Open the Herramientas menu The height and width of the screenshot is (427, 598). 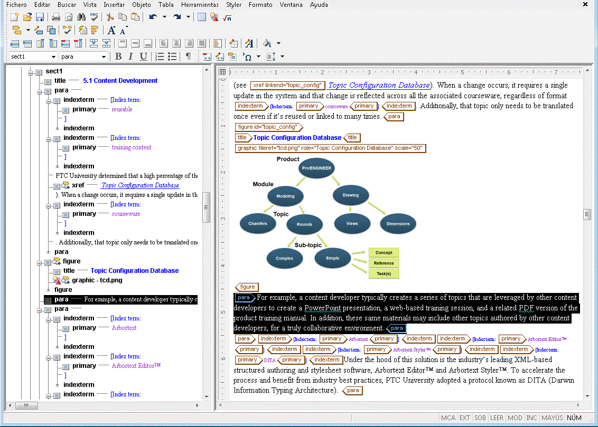[x=200, y=5]
